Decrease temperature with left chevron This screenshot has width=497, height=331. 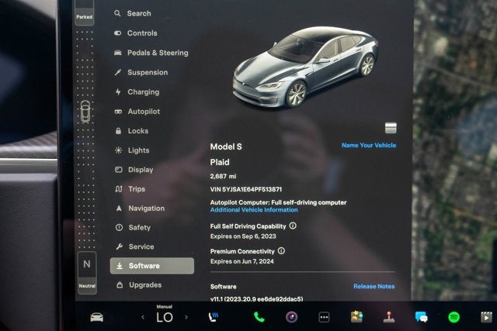(x=143, y=317)
